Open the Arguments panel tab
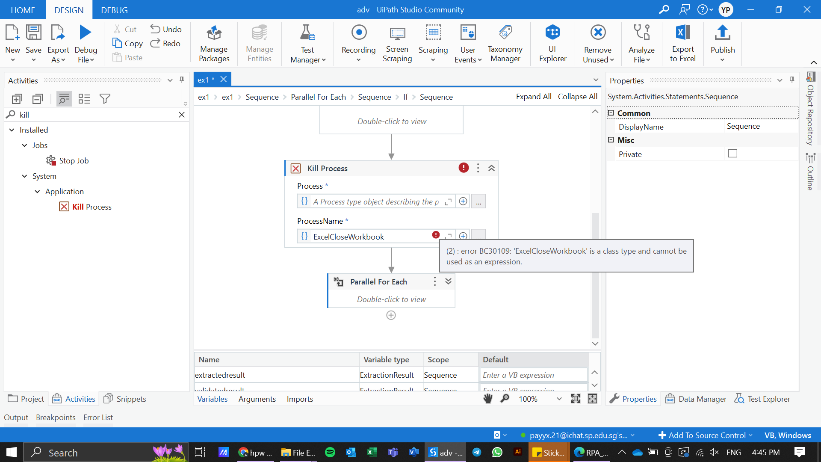This screenshot has width=821, height=462. point(257,399)
